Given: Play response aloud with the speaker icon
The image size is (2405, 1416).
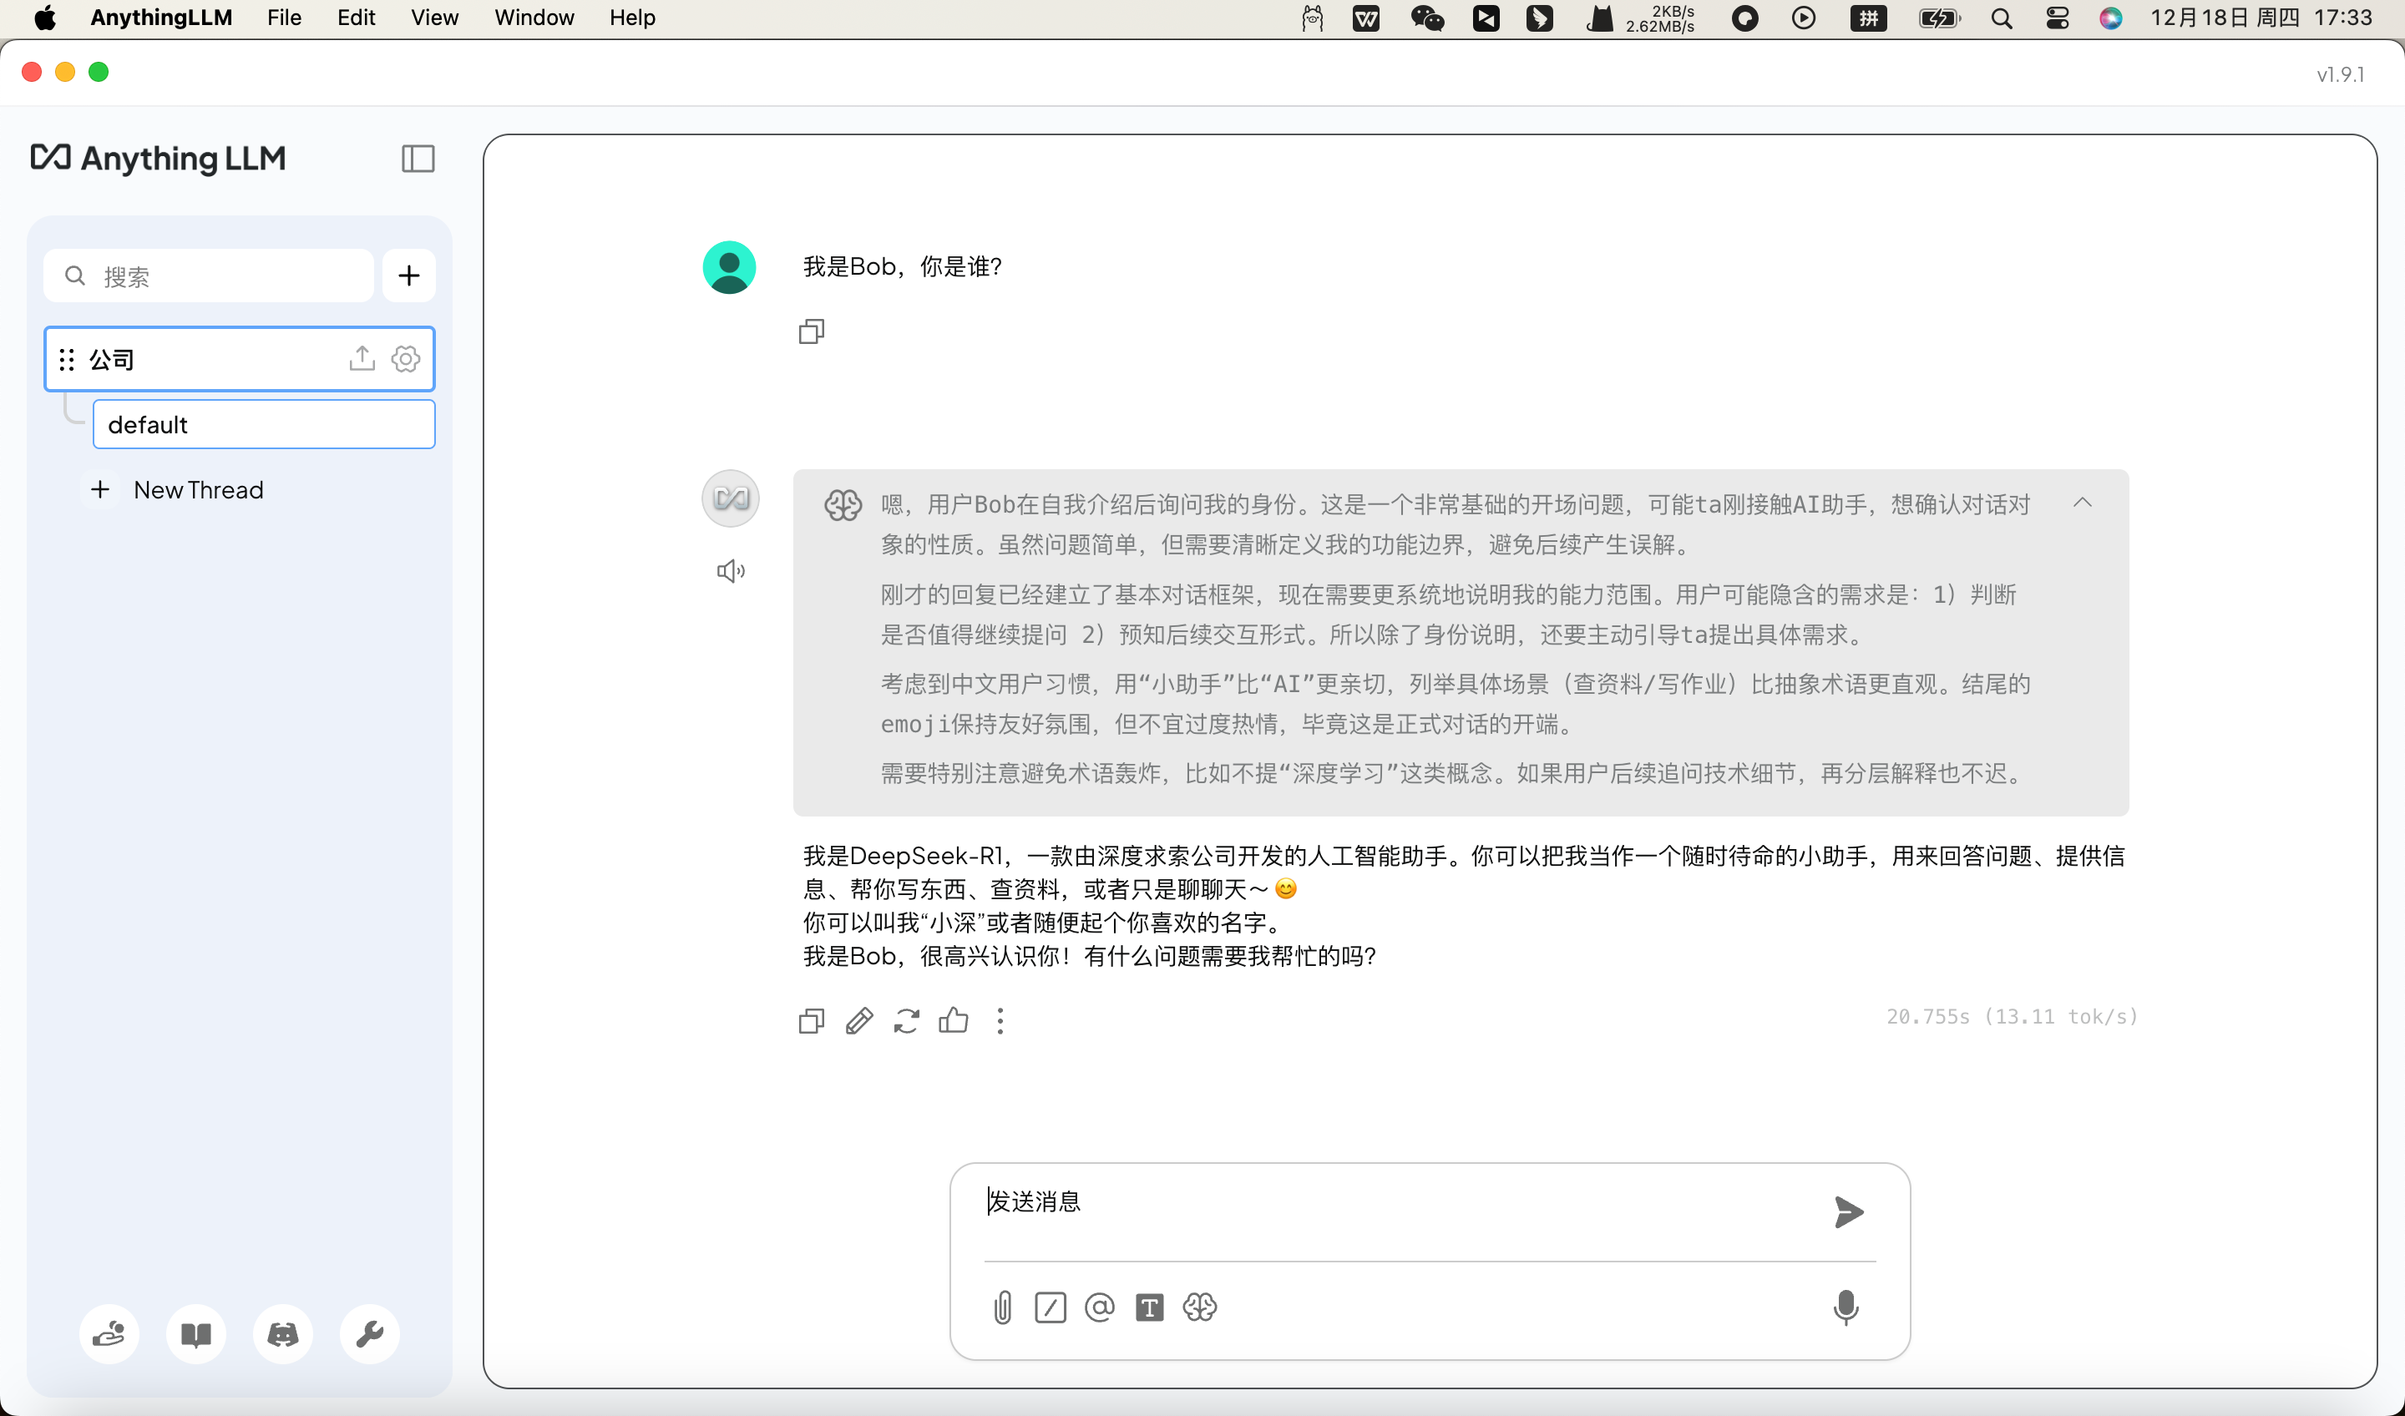Looking at the screenshot, I should click(730, 570).
